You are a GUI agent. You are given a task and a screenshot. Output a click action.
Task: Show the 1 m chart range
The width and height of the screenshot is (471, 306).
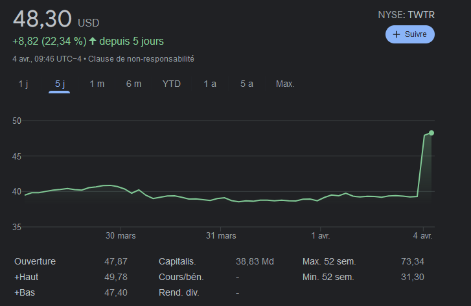click(97, 84)
